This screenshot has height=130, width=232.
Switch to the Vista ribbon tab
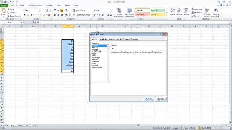tap(76, 5)
